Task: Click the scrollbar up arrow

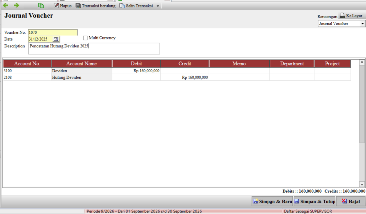Action: [x=362, y=62]
